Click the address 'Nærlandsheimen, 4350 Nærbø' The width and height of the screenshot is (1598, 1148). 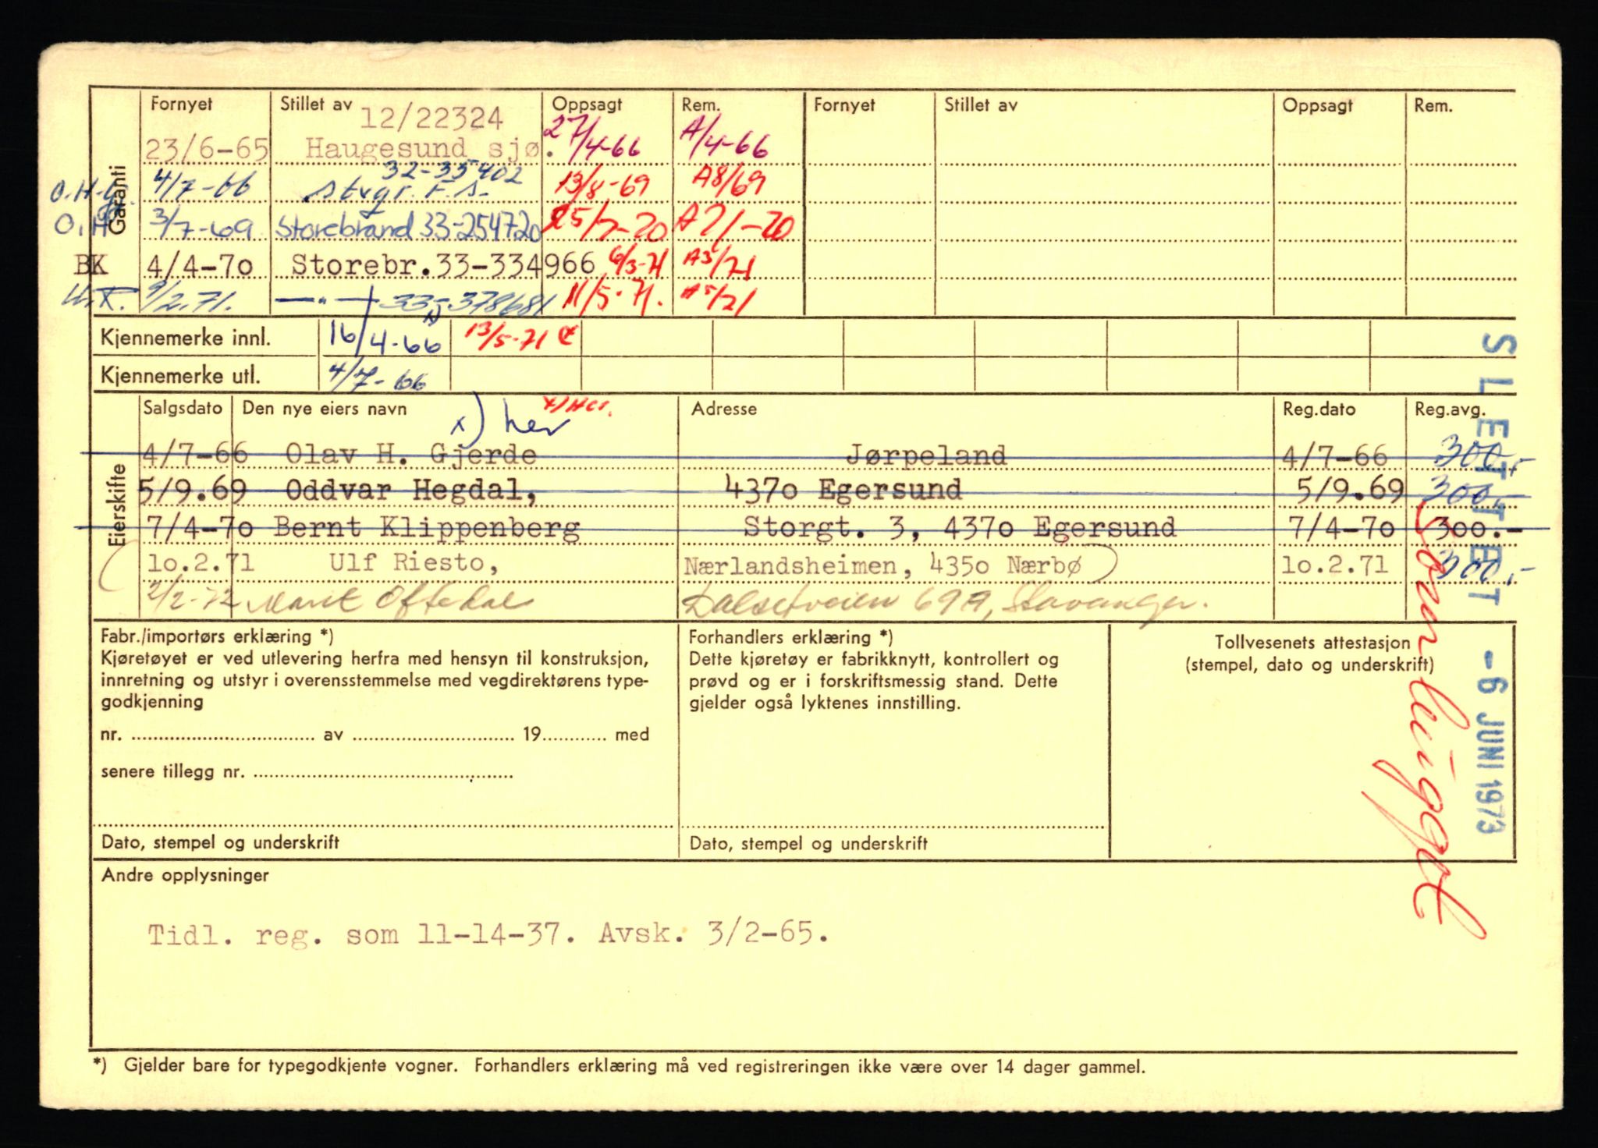pos(883,565)
